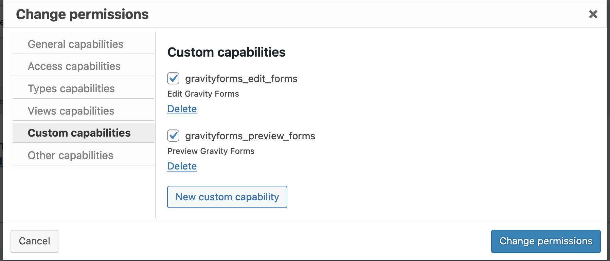
Task: Switch to Access capabilities tab
Action: pyautogui.click(x=83, y=66)
